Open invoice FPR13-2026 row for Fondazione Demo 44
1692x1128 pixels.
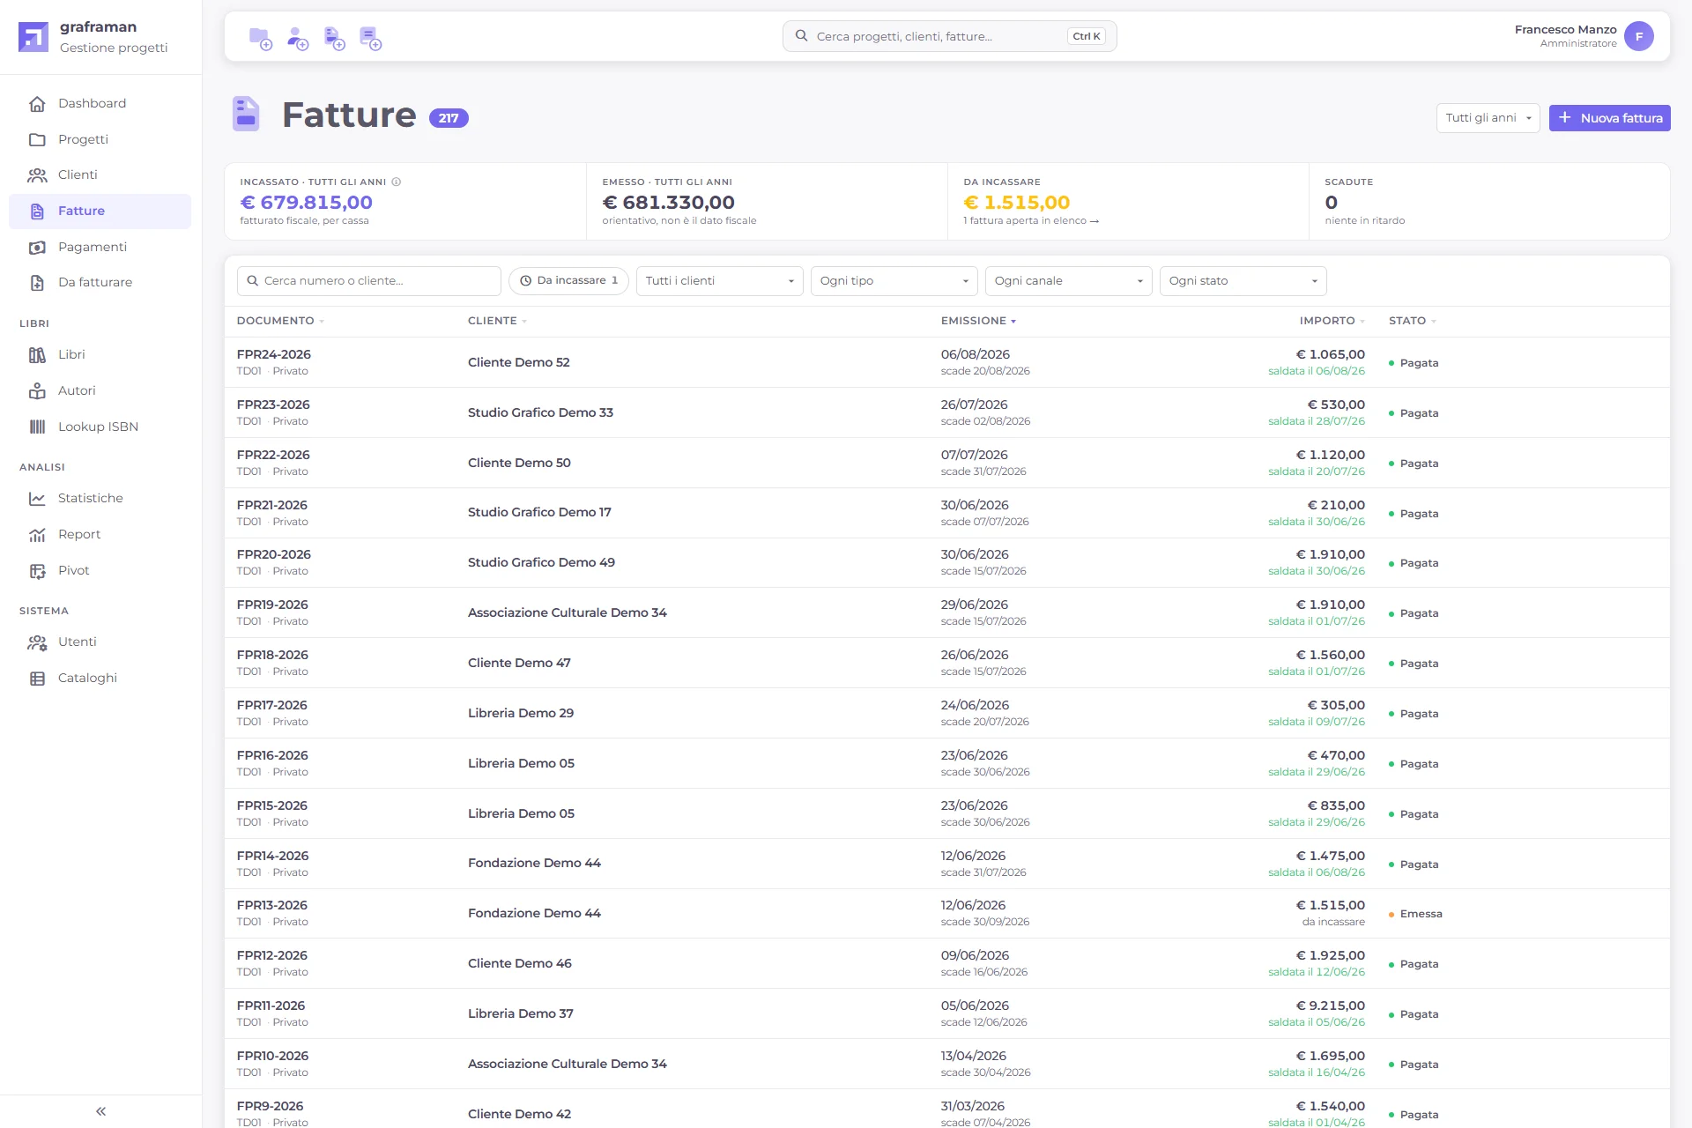click(946, 913)
